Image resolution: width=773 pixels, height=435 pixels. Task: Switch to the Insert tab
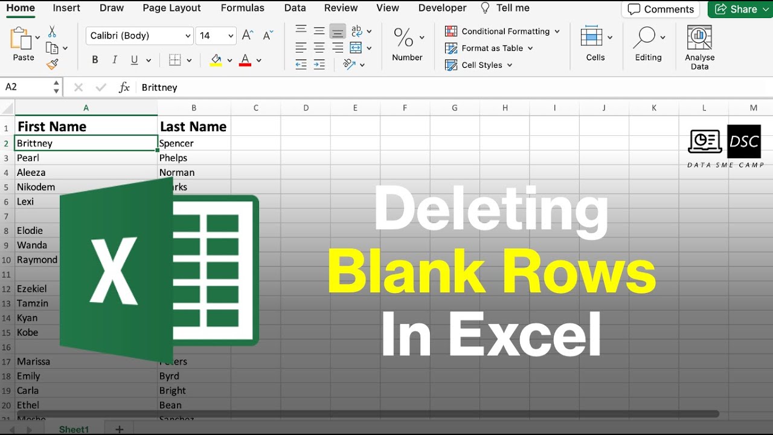point(66,8)
